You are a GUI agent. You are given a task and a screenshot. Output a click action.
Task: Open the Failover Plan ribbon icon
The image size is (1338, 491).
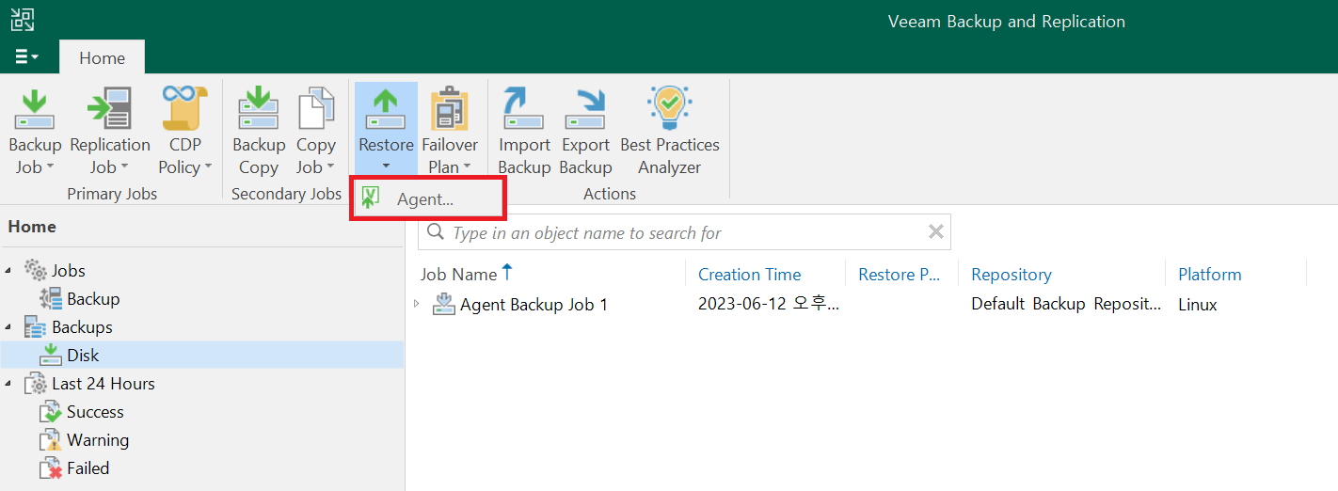click(450, 109)
